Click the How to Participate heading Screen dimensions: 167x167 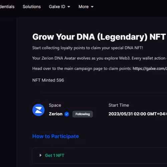pos(55,136)
